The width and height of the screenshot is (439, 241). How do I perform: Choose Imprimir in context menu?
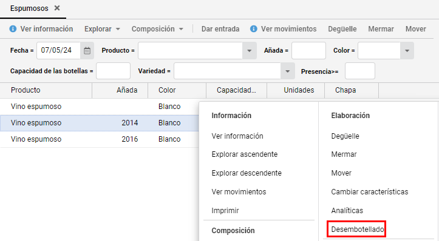point(225,210)
